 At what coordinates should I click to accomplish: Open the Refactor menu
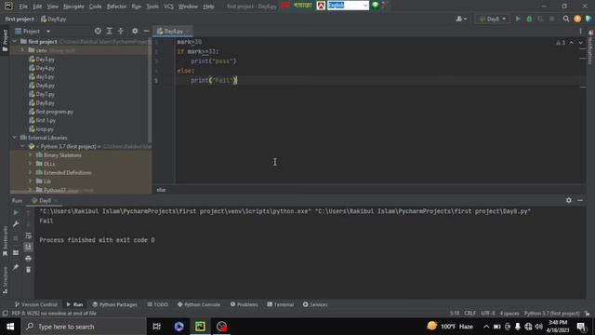point(116,7)
